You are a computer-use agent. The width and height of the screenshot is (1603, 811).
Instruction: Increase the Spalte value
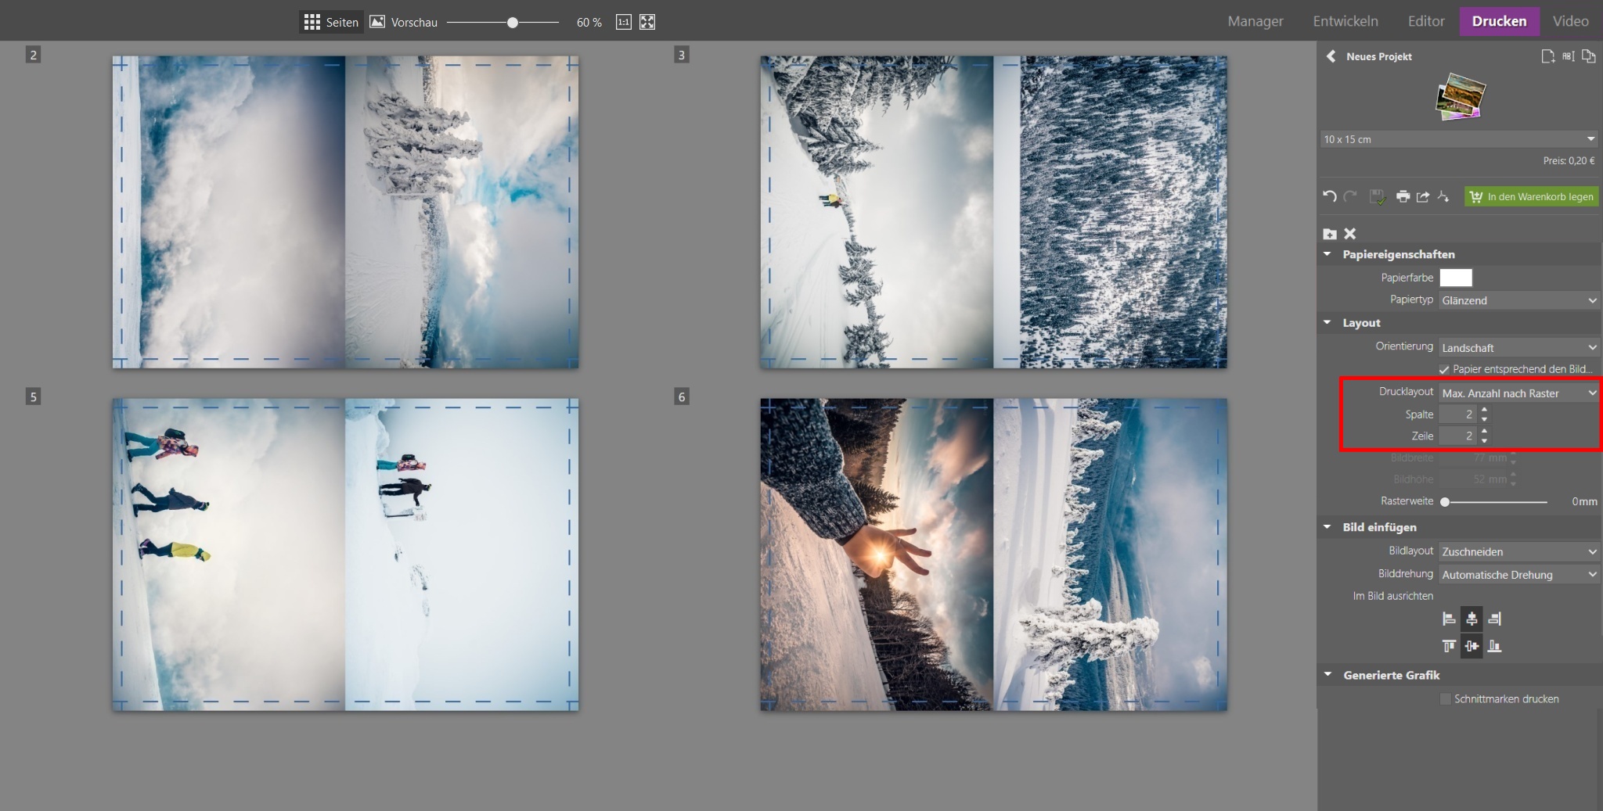1484,410
